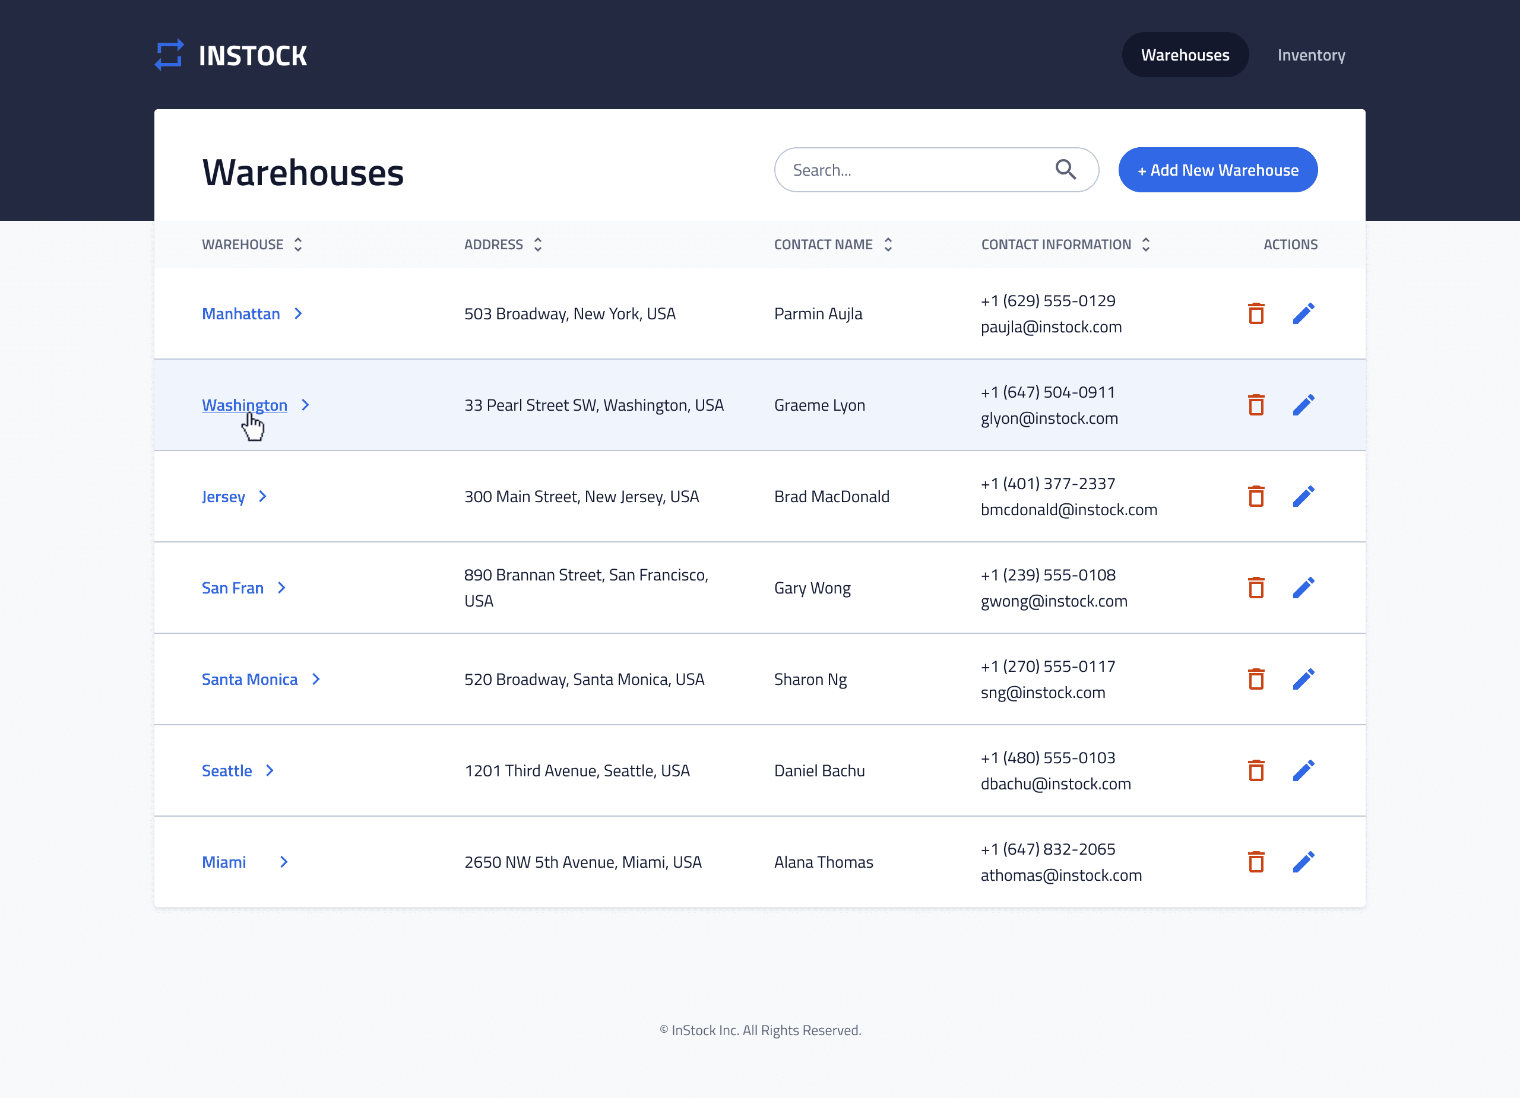
Task: Click the search magnifier icon
Action: click(x=1066, y=170)
